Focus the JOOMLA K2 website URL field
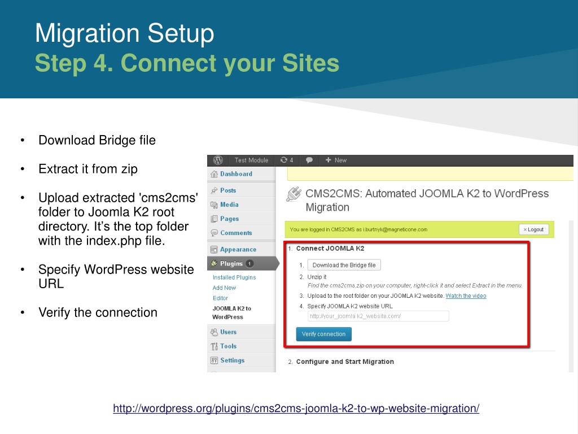Viewport: 578px width, 434px height. pos(378,316)
